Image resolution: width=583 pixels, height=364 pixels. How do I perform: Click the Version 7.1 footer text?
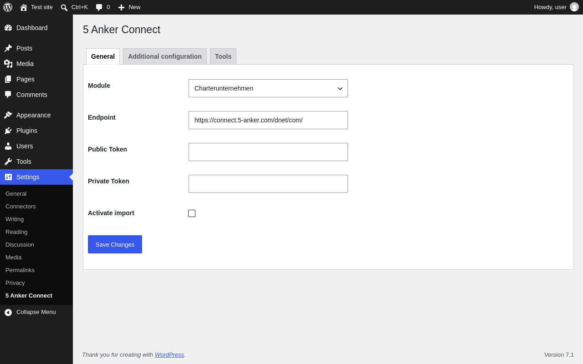tap(559, 355)
